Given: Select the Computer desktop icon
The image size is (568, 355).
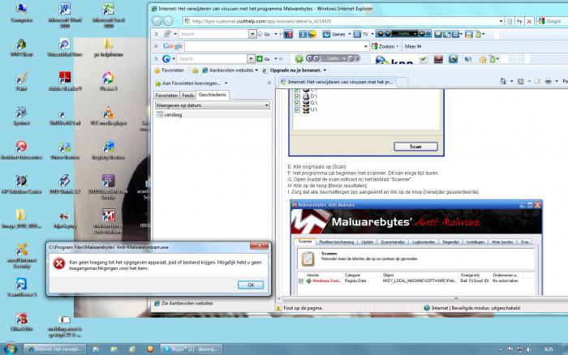Looking at the screenshot, I should click(x=22, y=13).
